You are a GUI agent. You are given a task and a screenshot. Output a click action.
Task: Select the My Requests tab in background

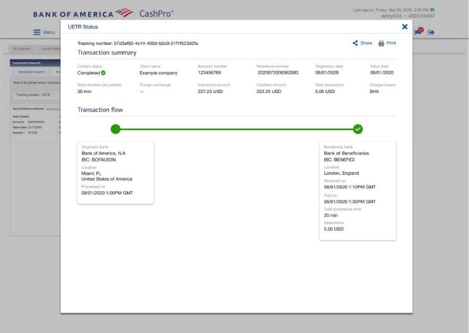pyautogui.click(x=22, y=49)
